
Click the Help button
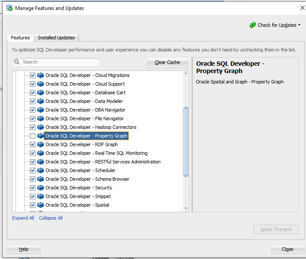point(24,249)
